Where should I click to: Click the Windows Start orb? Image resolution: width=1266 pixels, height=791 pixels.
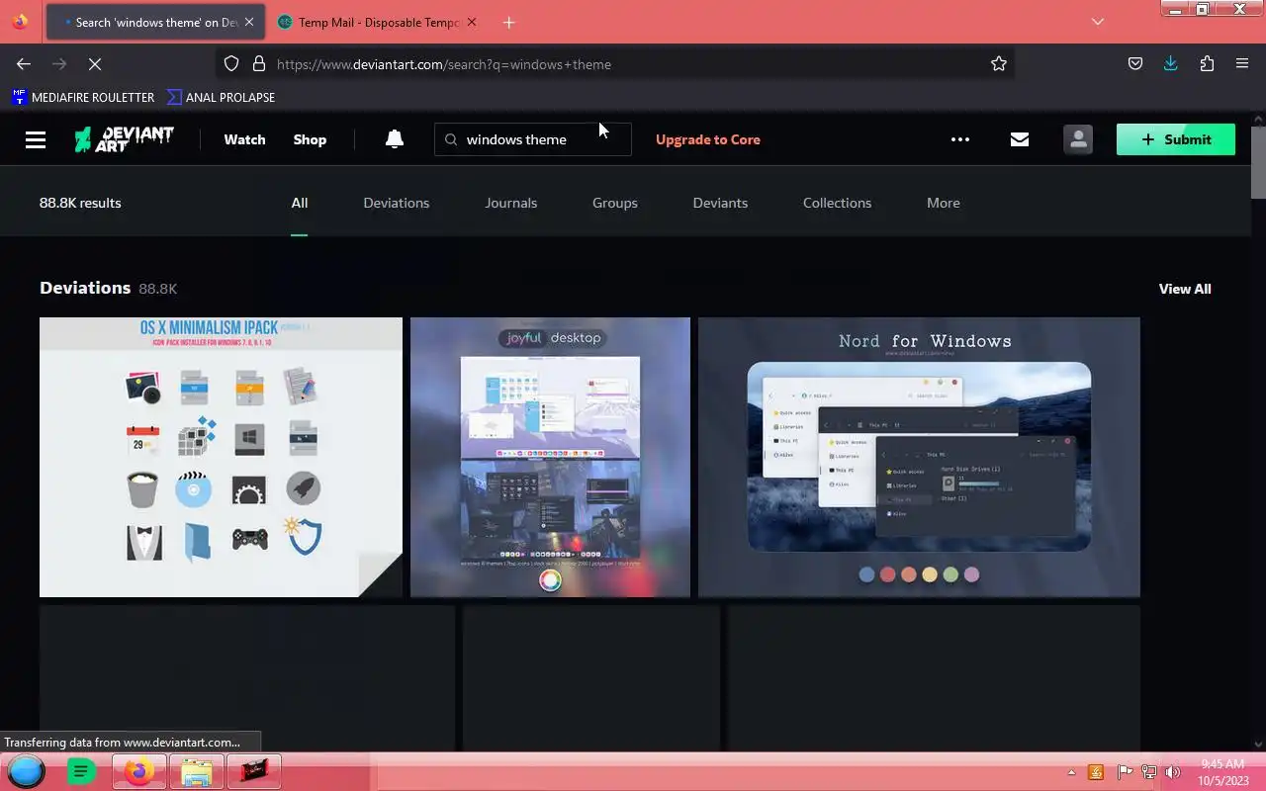(x=26, y=771)
